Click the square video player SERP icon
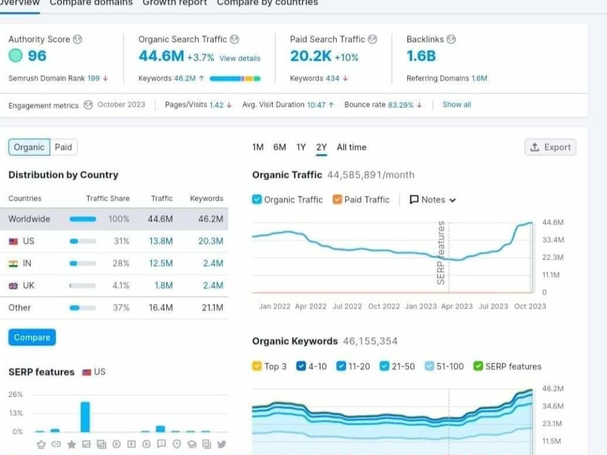The height and width of the screenshot is (455, 607). (x=132, y=444)
